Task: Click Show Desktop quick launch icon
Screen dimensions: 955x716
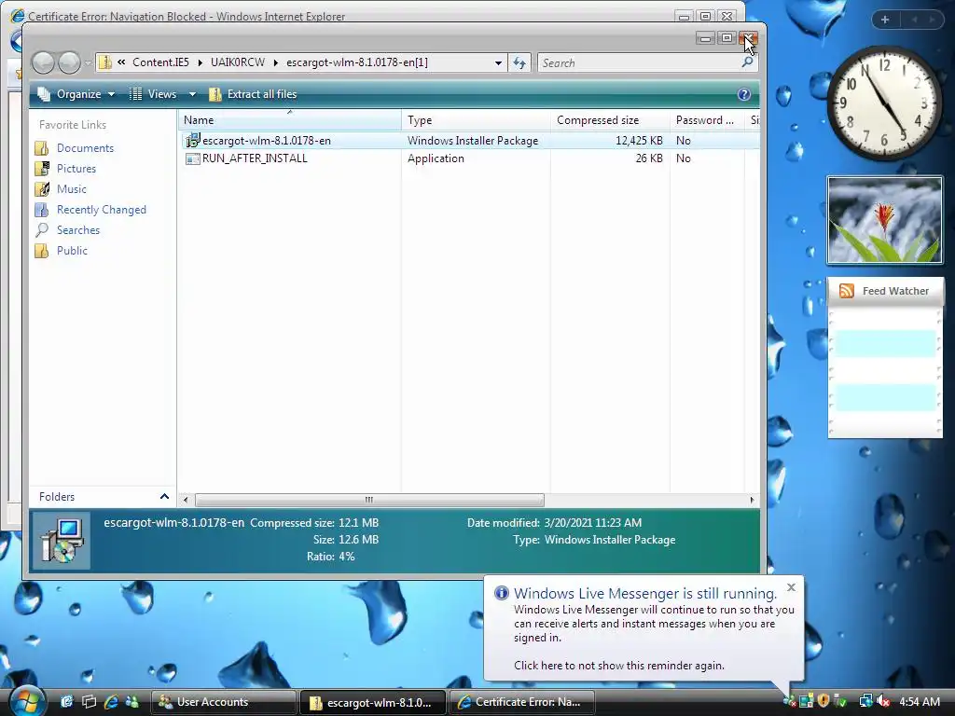Action: pos(66,701)
